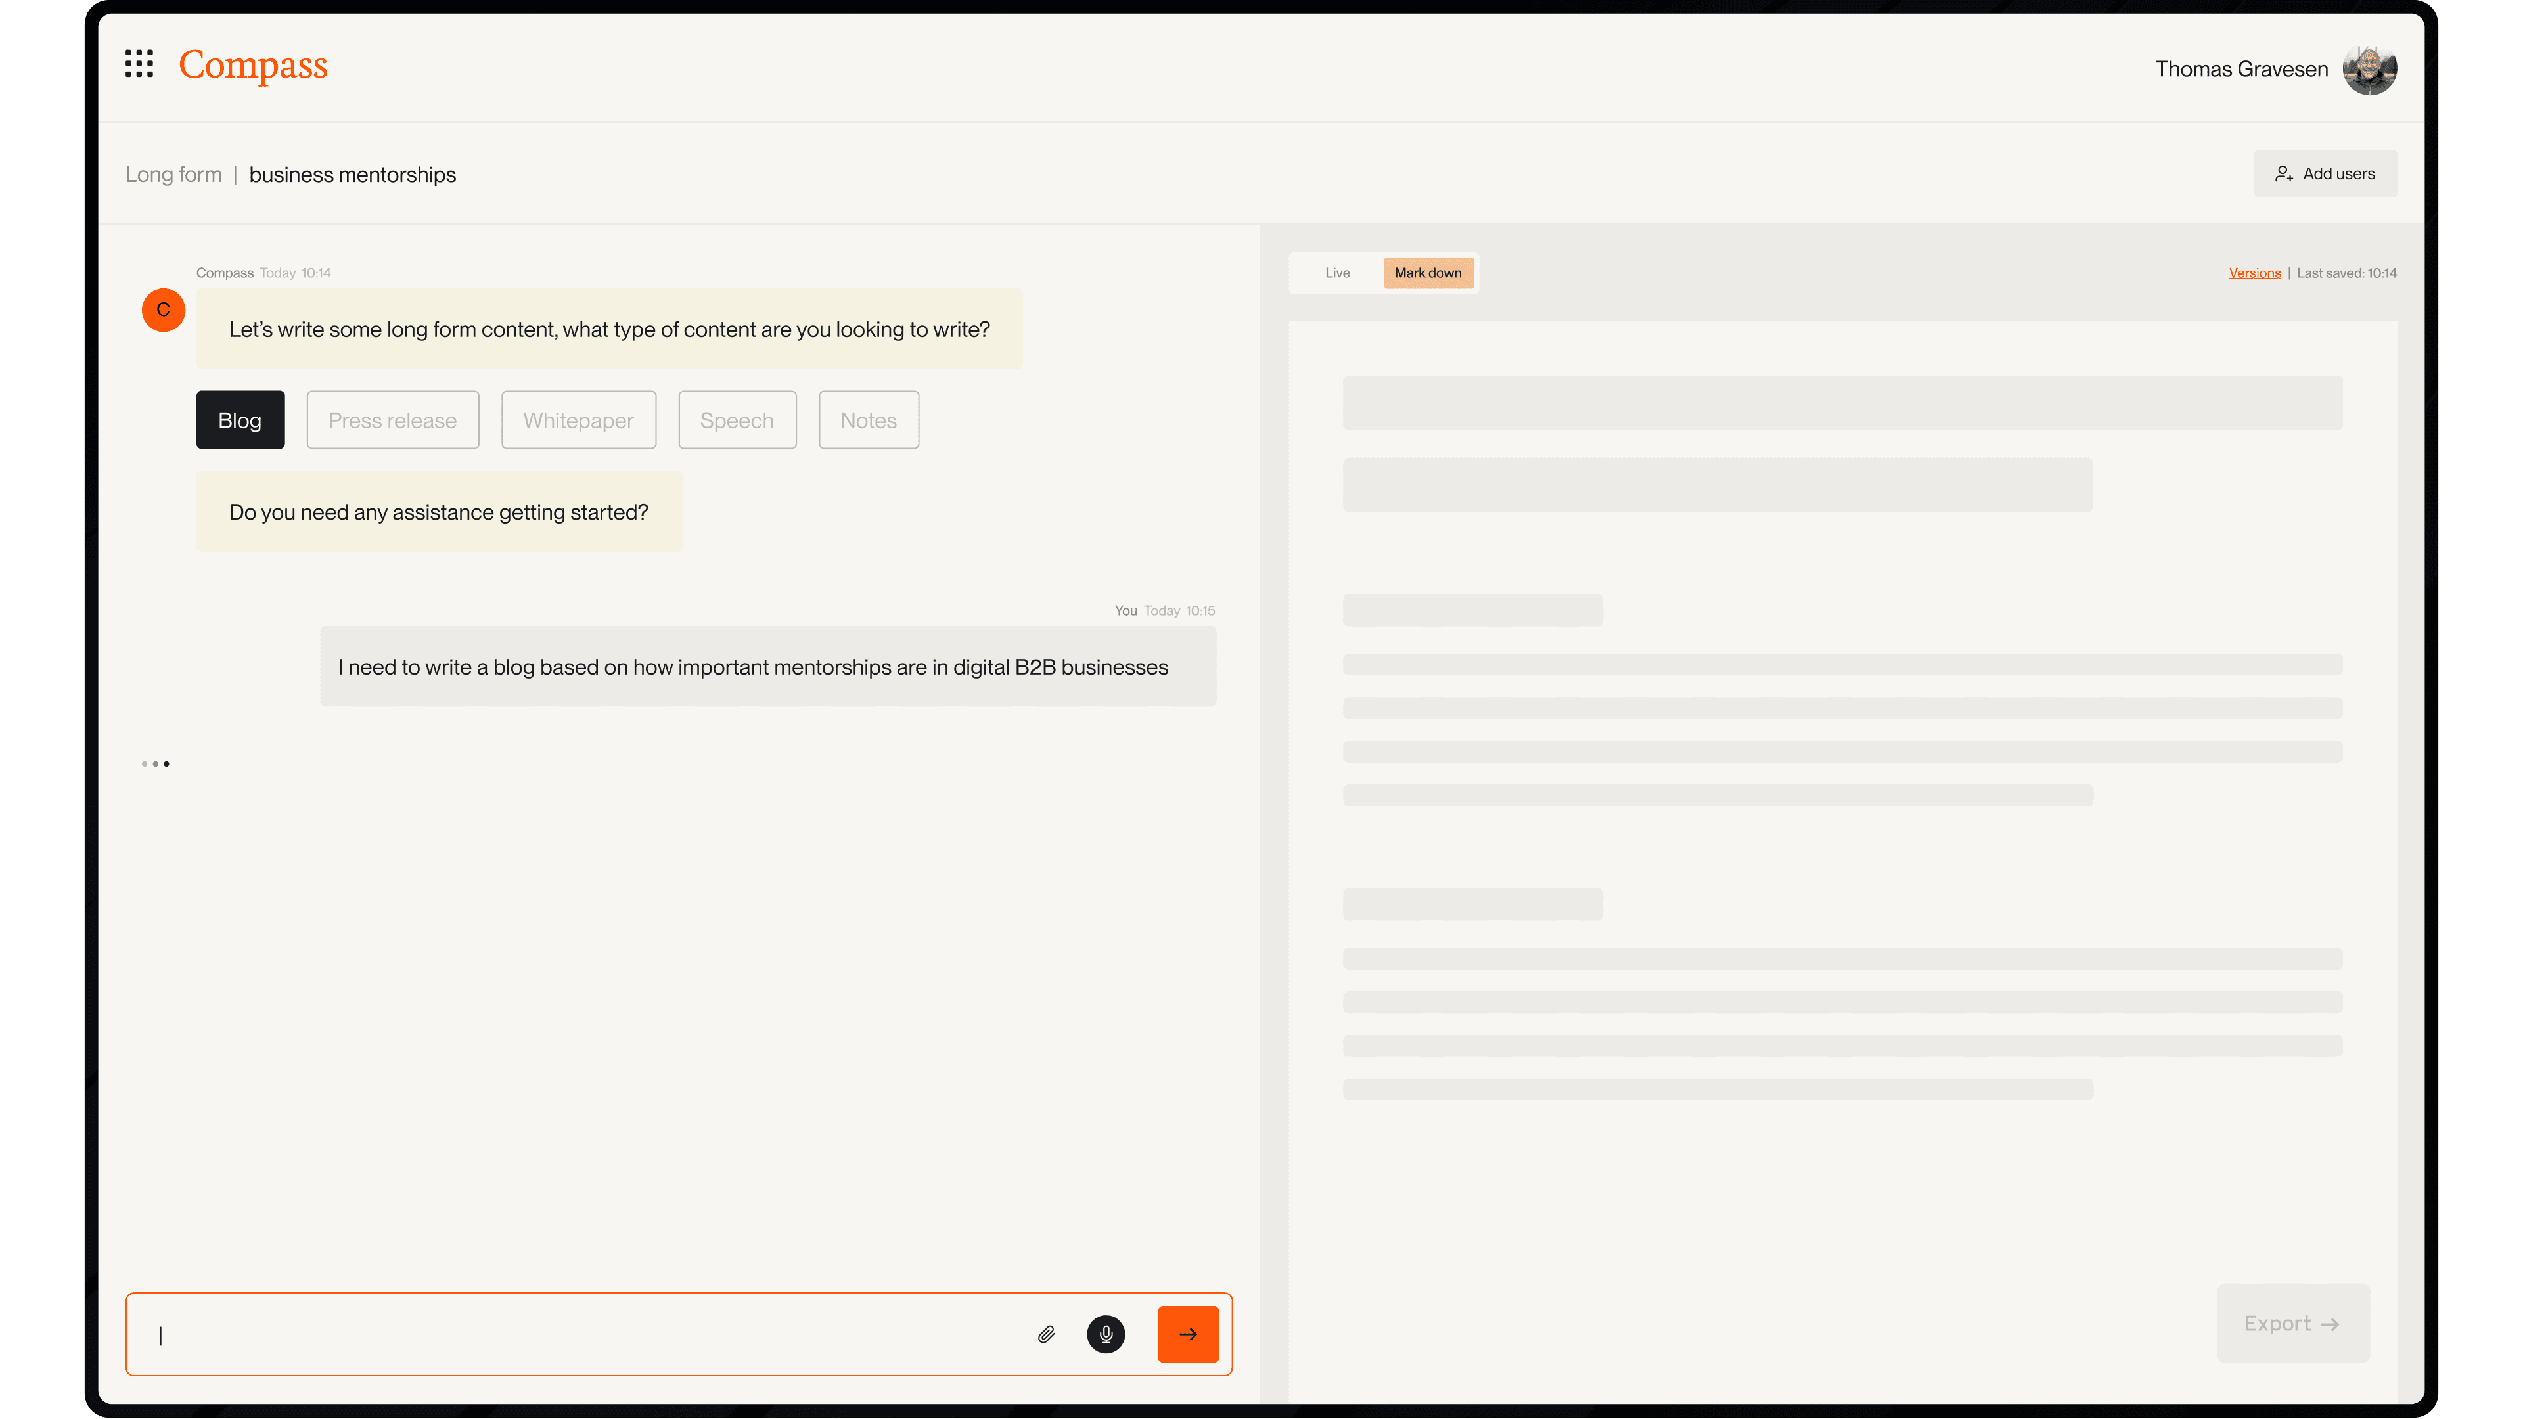Start voice input with microphone icon
This screenshot has height=1419, width=2523.
(x=1106, y=1334)
